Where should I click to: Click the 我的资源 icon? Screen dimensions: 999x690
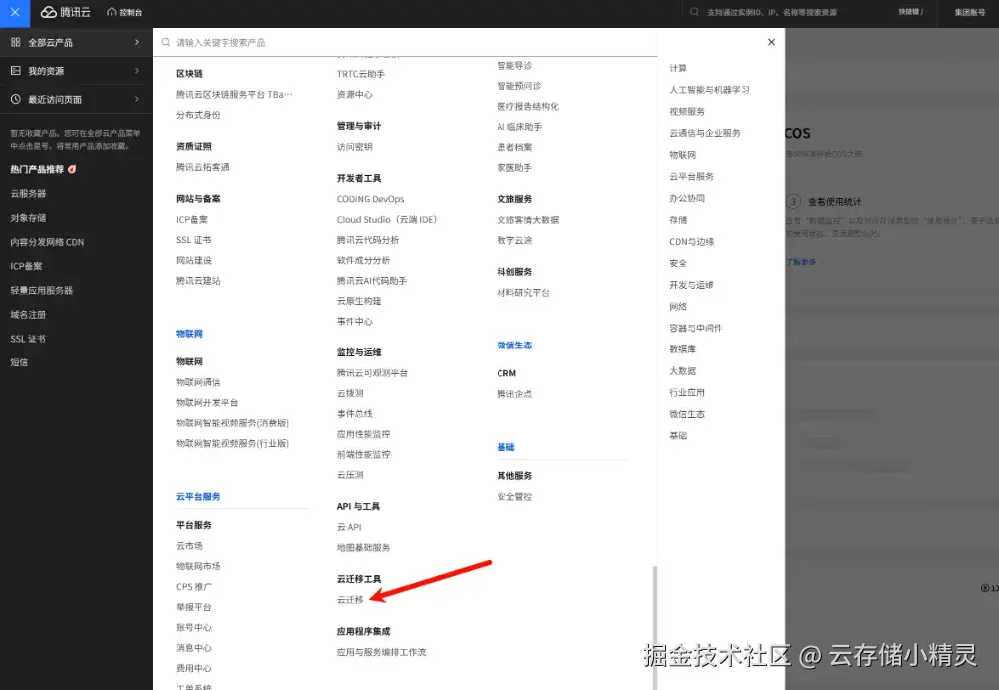(x=15, y=71)
